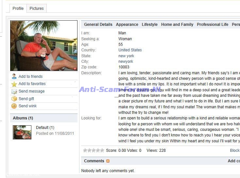Screen dimensions: 240x178
Task: Click the large profile photo
Action: pos(44,46)
